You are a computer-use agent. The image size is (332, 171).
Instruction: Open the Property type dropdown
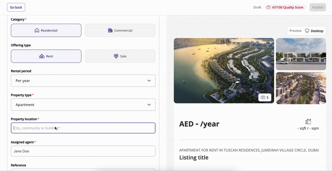[83, 105]
